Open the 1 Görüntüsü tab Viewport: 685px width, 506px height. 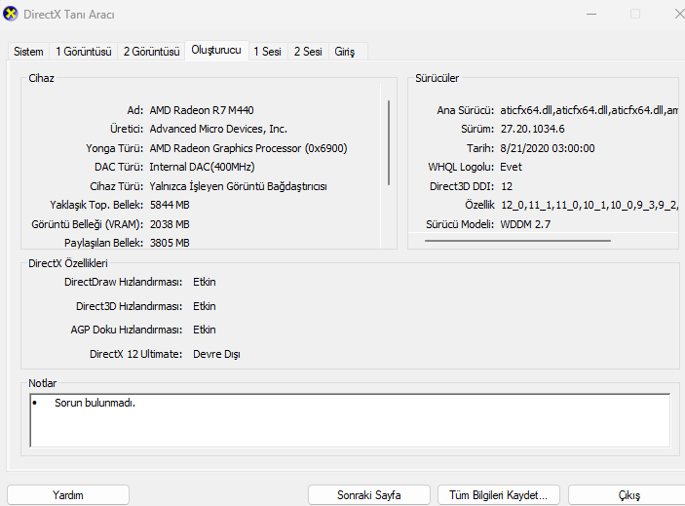[x=84, y=52]
